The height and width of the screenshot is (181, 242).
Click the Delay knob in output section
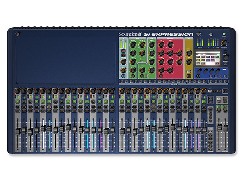pyautogui.click(x=189, y=53)
